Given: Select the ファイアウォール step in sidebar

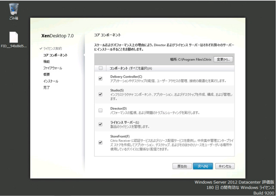Looking at the screenshot, I should pos(53,68).
